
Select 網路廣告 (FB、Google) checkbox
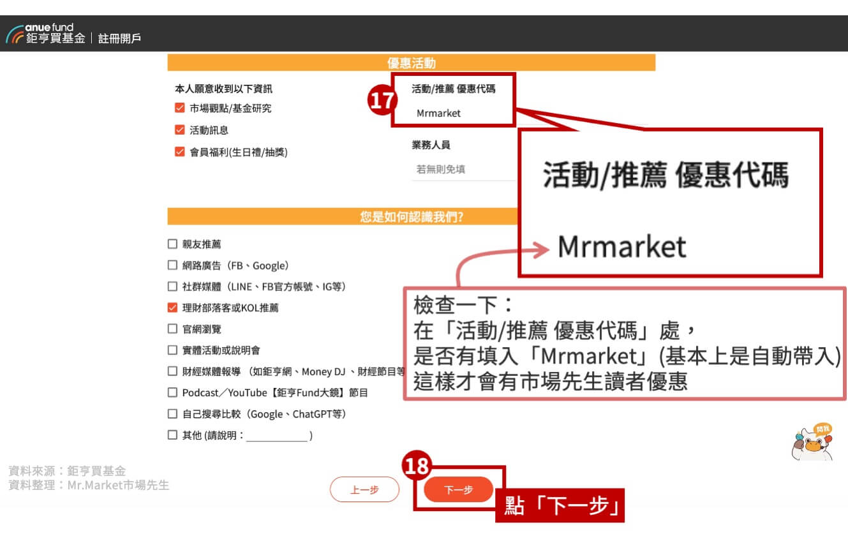click(x=172, y=265)
